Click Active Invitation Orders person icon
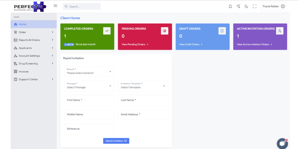299x149 pixels. tap(280, 31)
